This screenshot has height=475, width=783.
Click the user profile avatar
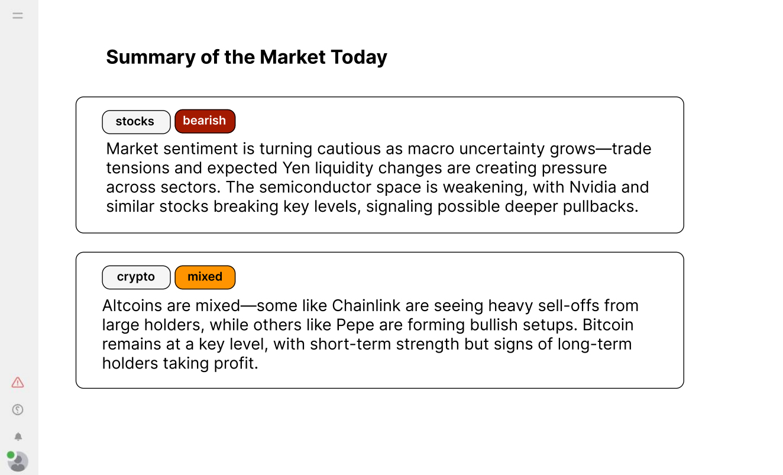pos(19,461)
